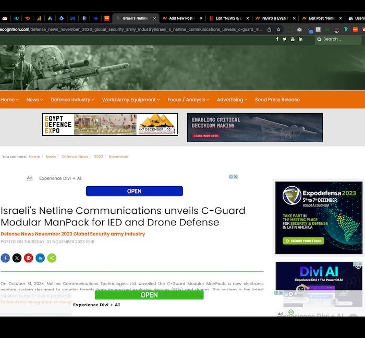
Task: Expand World Army Equipment menu
Action: tap(131, 100)
